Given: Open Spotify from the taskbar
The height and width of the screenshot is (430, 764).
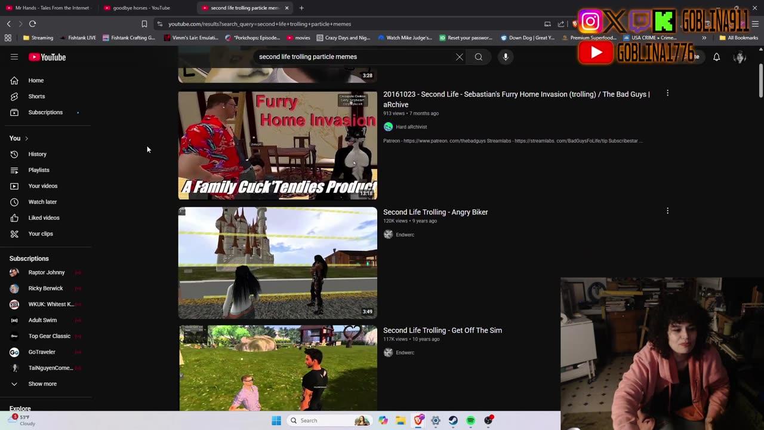Looking at the screenshot, I should pyautogui.click(x=471, y=420).
